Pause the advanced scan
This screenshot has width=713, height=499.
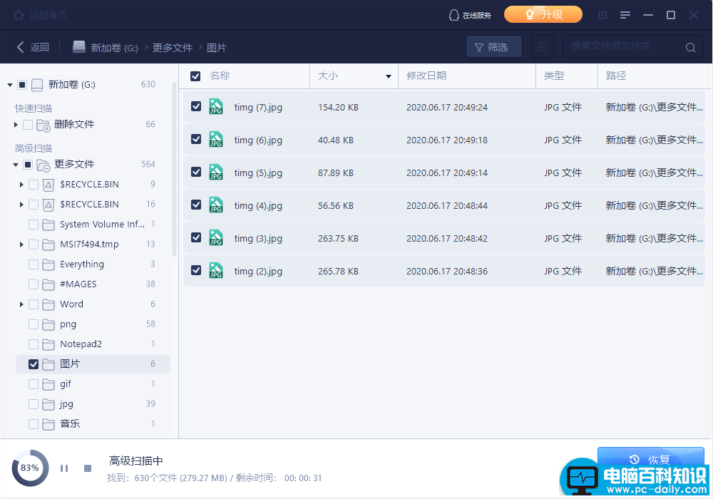(x=64, y=468)
